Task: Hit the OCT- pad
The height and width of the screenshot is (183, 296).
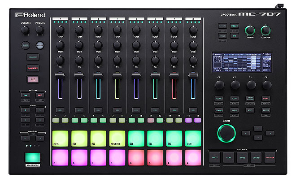Action: click(60, 139)
